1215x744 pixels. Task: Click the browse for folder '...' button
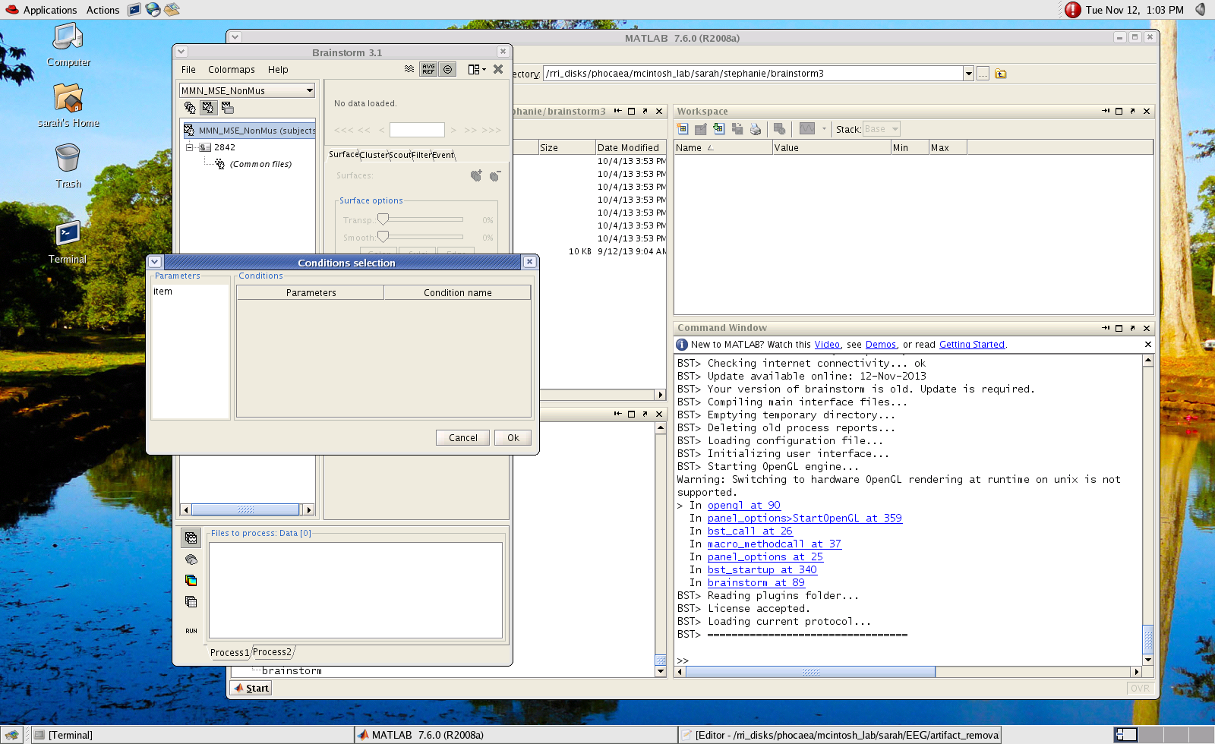[983, 74]
